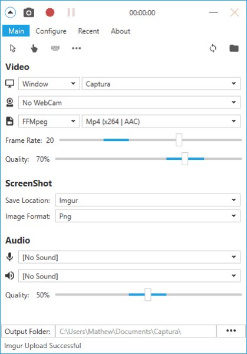Open the Mp4 (x264 | AAC) codec dropdown

(161, 121)
